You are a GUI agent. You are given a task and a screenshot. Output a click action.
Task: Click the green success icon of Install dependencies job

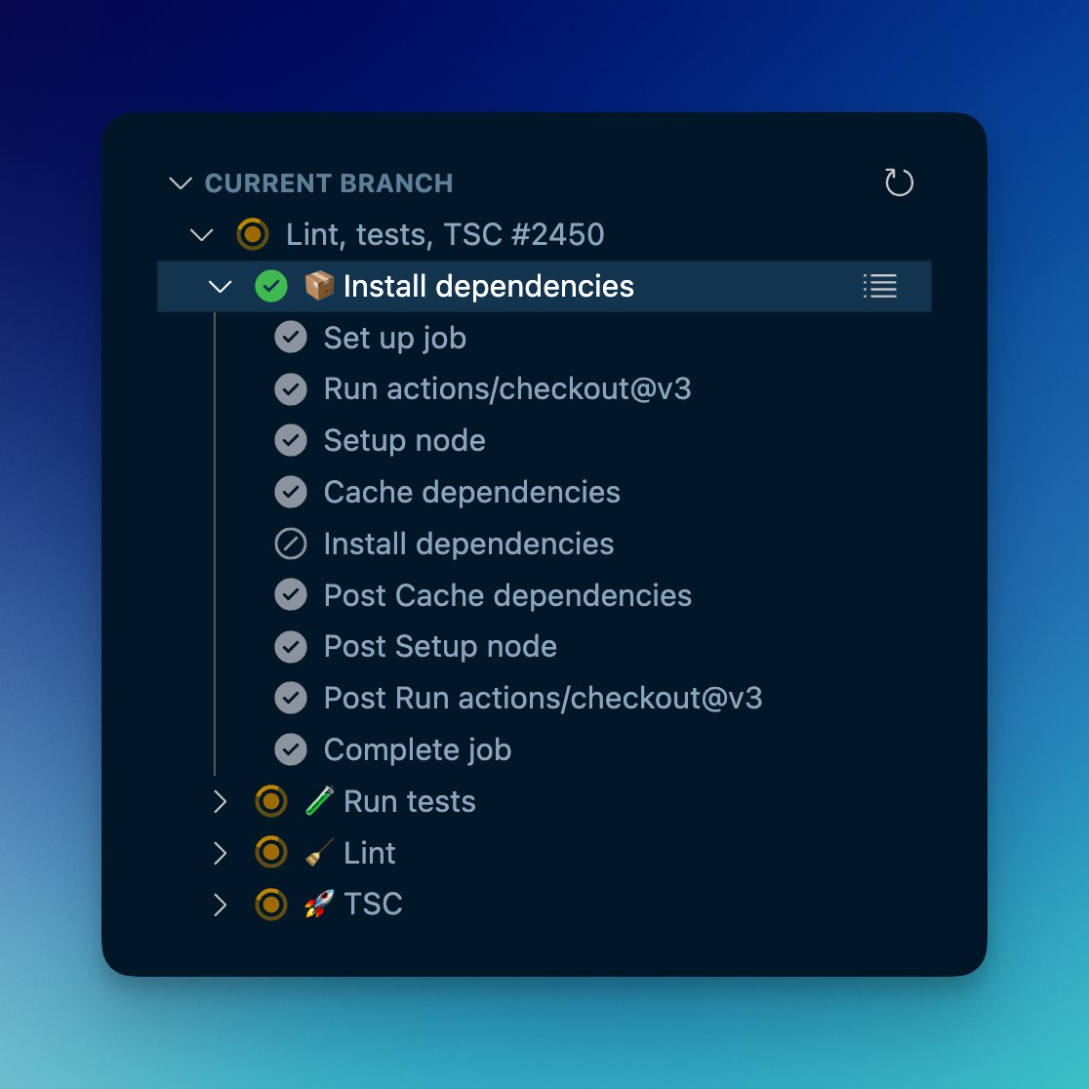271,286
